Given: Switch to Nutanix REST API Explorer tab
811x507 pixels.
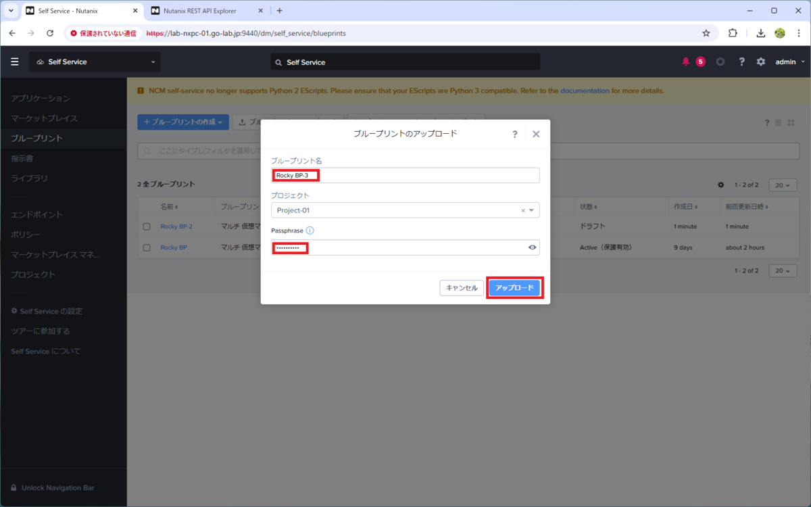Looking at the screenshot, I should pos(207,11).
